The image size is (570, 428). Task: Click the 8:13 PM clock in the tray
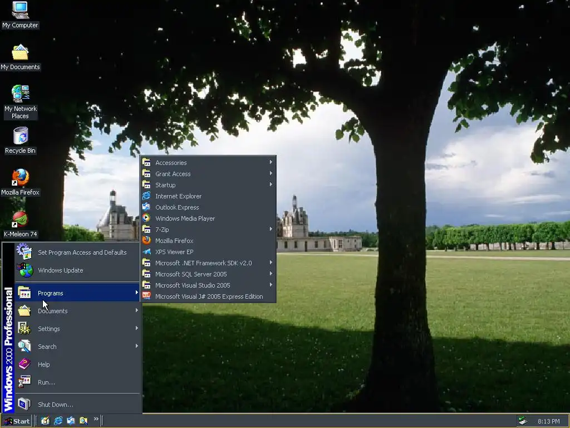pyautogui.click(x=548, y=421)
